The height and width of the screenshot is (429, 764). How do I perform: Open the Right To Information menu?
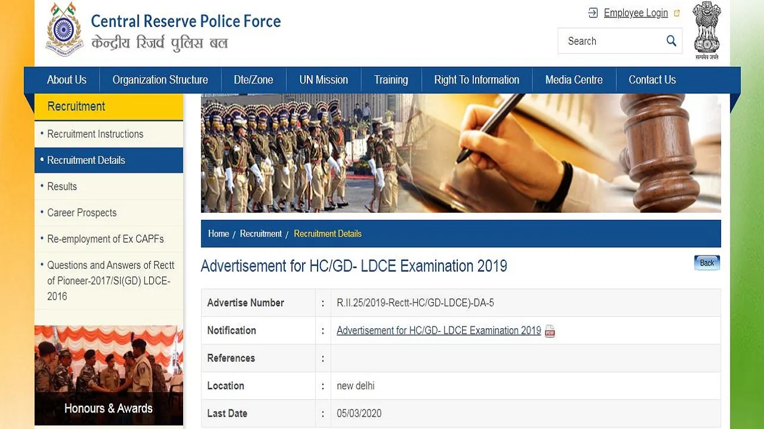477,80
